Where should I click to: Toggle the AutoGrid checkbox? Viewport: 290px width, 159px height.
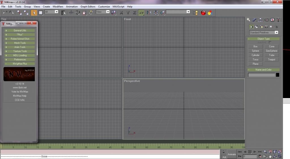[x=270, y=42]
